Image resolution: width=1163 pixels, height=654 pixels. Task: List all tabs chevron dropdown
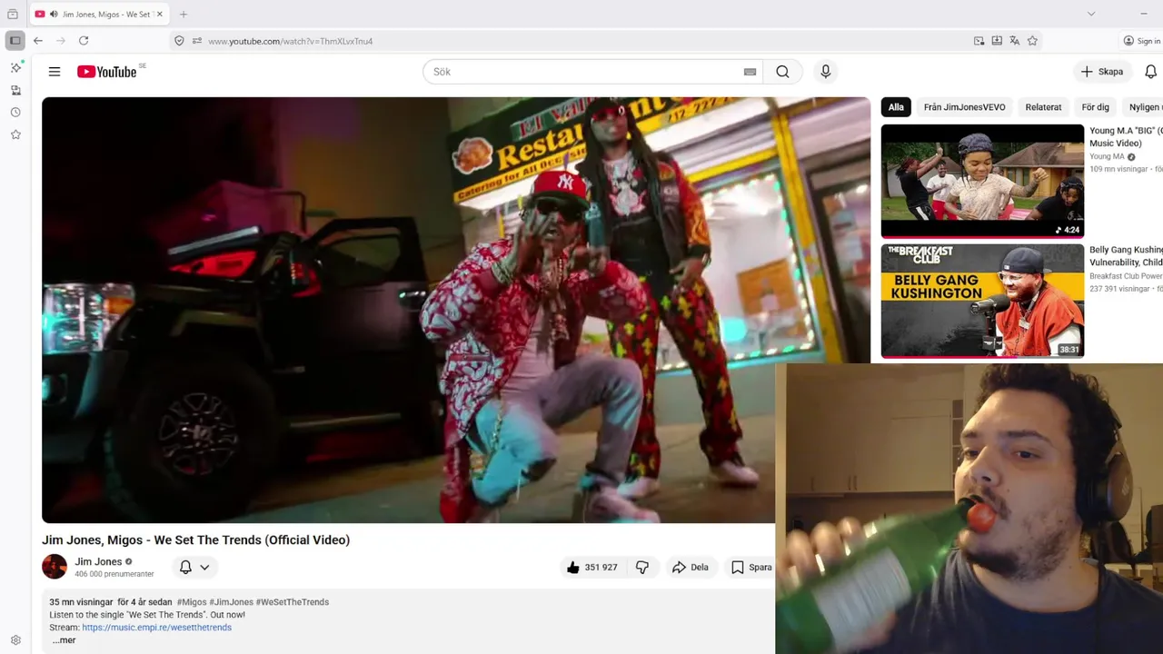point(1091,14)
